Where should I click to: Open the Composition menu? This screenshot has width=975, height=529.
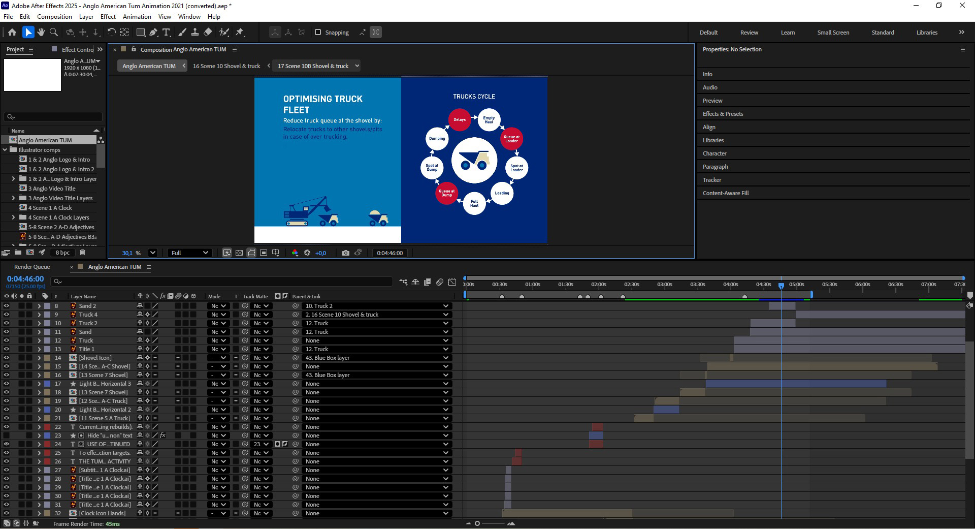pyautogui.click(x=54, y=16)
